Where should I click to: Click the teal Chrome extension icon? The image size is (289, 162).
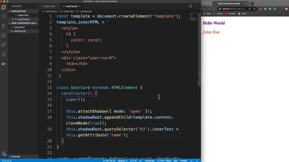pos(265,9)
